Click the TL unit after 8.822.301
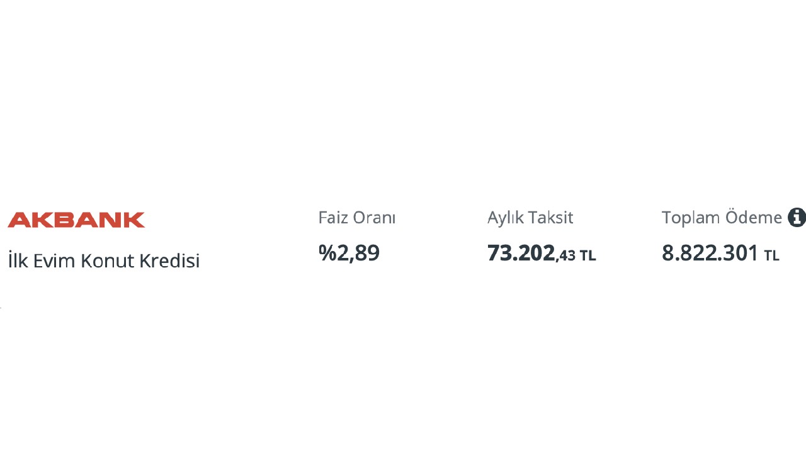Viewport: 806px width, 453px height. [x=771, y=255]
